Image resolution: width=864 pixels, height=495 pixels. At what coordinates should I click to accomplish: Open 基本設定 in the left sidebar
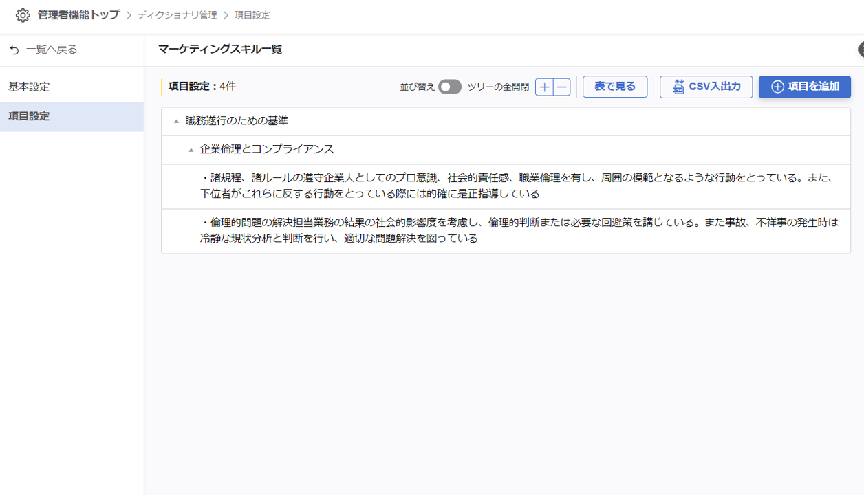(29, 87)
